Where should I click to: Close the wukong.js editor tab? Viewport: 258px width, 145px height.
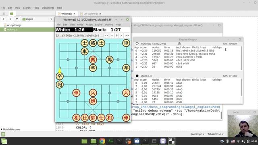[x=74, y=14]
